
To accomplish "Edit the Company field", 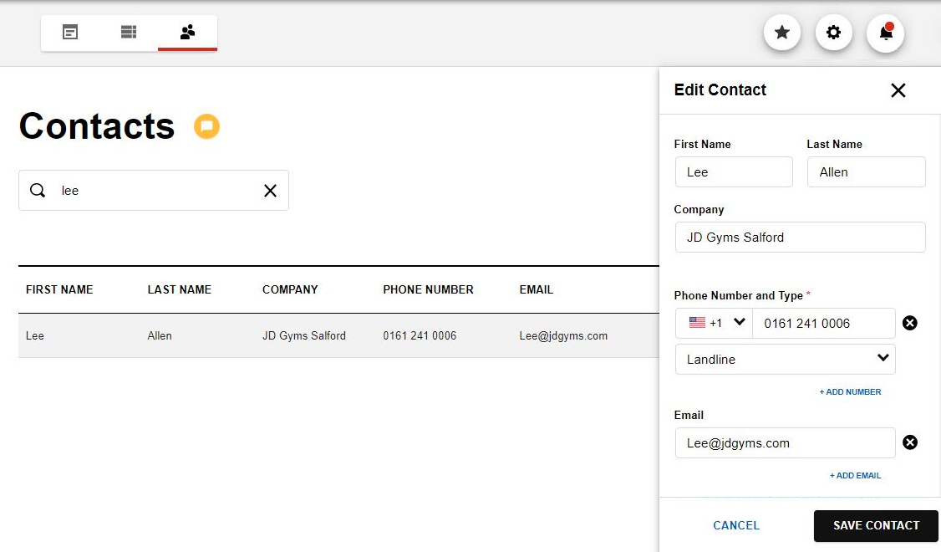I will 800,238.
